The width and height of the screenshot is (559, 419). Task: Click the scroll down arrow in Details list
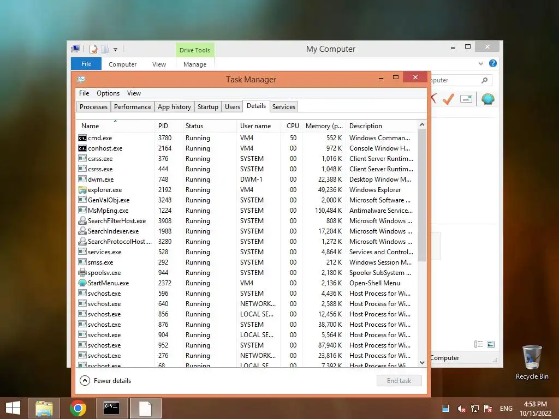tap(422, 363)
